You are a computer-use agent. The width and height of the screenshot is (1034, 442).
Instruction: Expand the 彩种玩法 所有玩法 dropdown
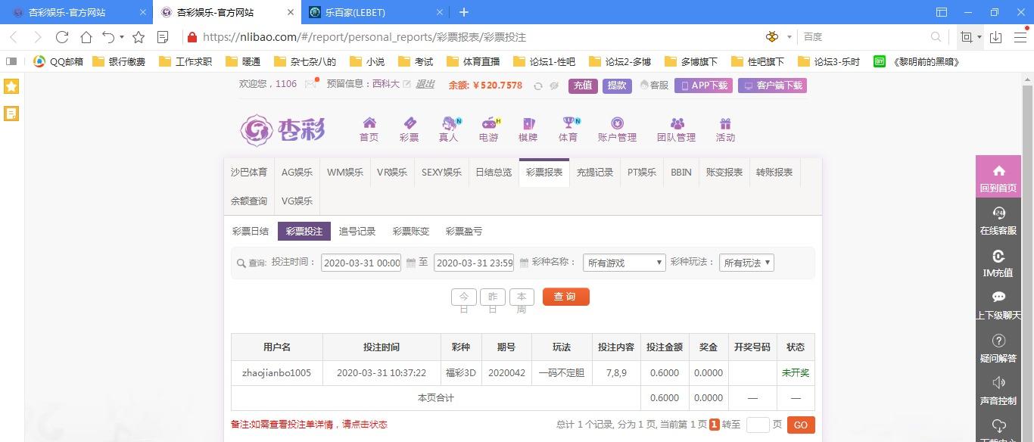tap(746, 263)
